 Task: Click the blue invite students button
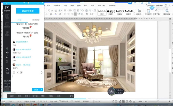point(28,11)
